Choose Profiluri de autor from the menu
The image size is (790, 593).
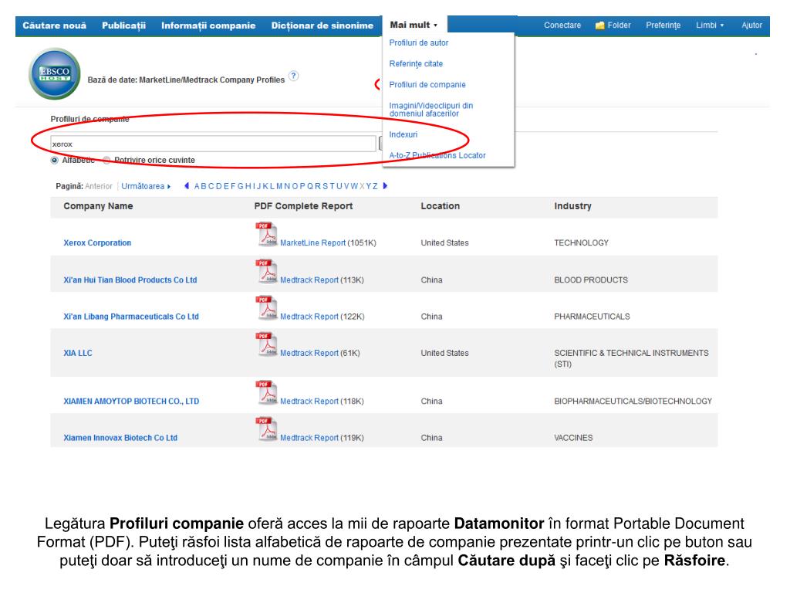(419, 43)
